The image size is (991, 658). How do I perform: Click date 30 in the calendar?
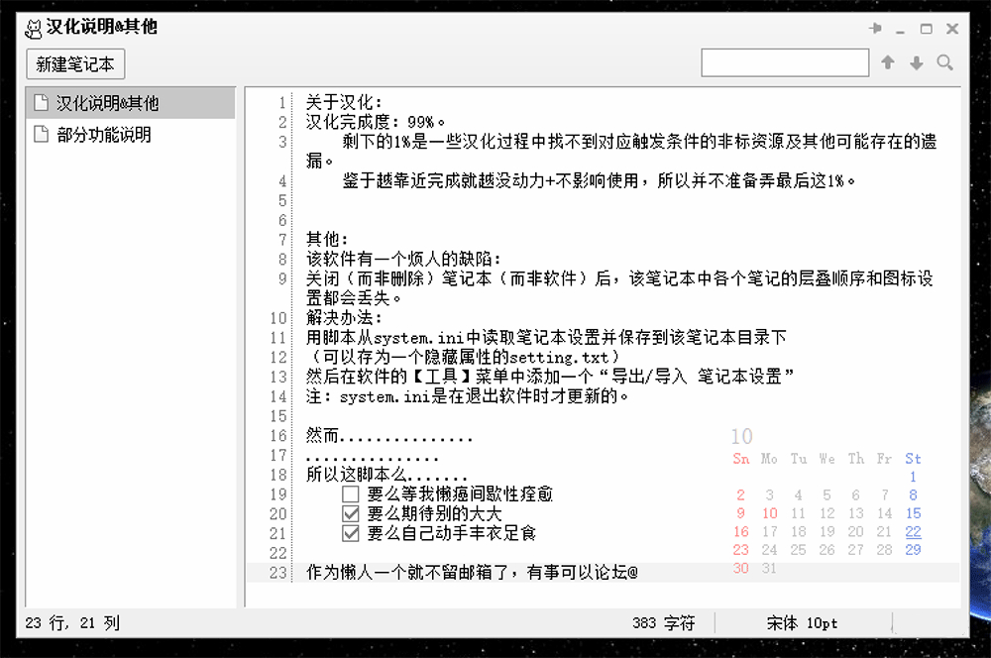coord(740,568)
